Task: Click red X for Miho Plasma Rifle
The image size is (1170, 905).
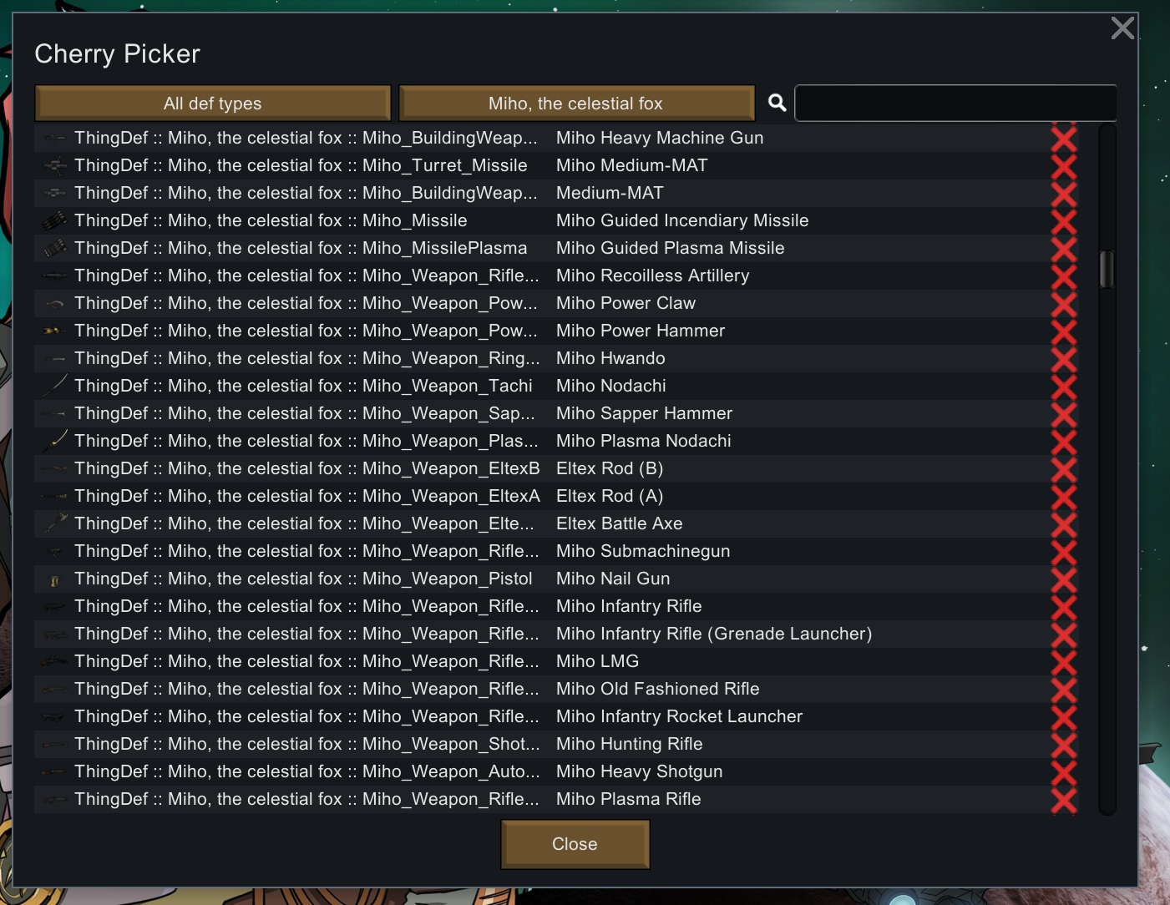Action: [1063, 799]
